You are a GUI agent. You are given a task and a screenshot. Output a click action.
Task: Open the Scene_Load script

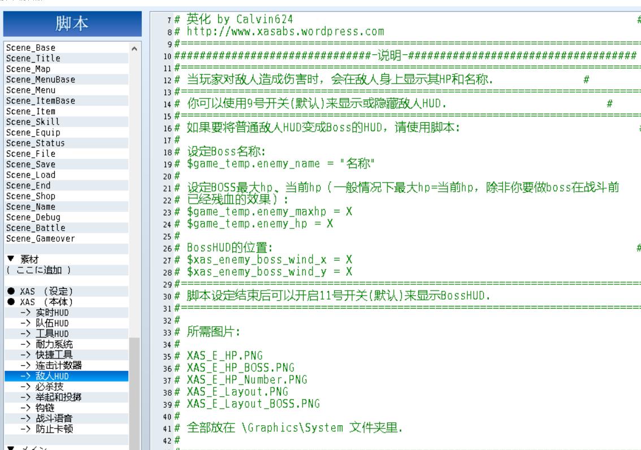[x=66, y=175]
